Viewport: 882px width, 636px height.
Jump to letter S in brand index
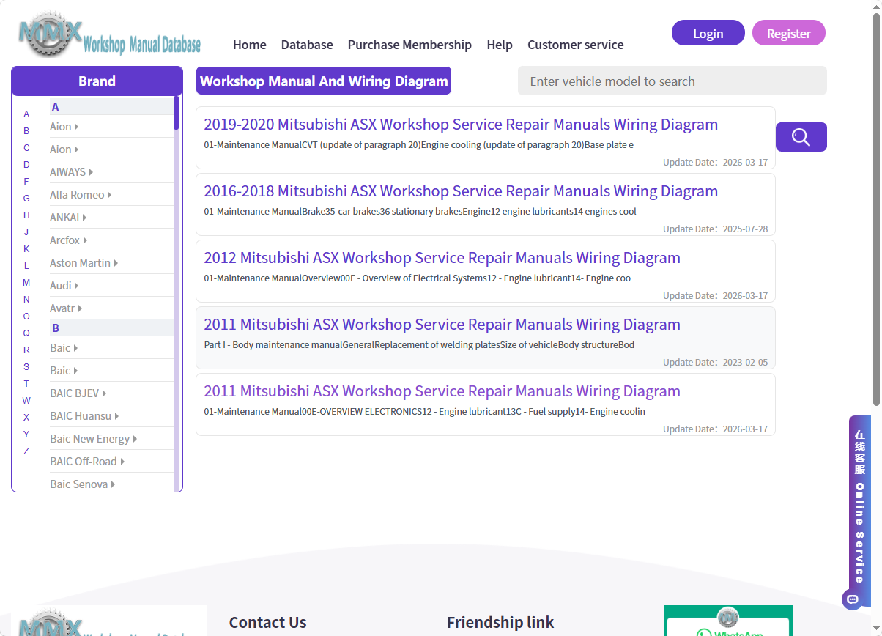[26, 367]
